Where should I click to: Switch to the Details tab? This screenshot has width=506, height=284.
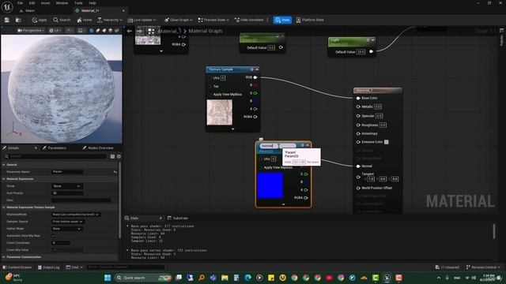point(13,148)
